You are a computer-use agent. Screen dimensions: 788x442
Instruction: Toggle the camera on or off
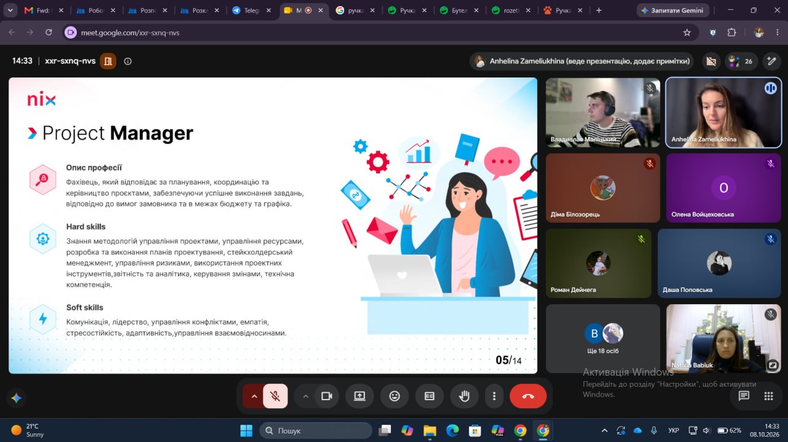(327, 397)
